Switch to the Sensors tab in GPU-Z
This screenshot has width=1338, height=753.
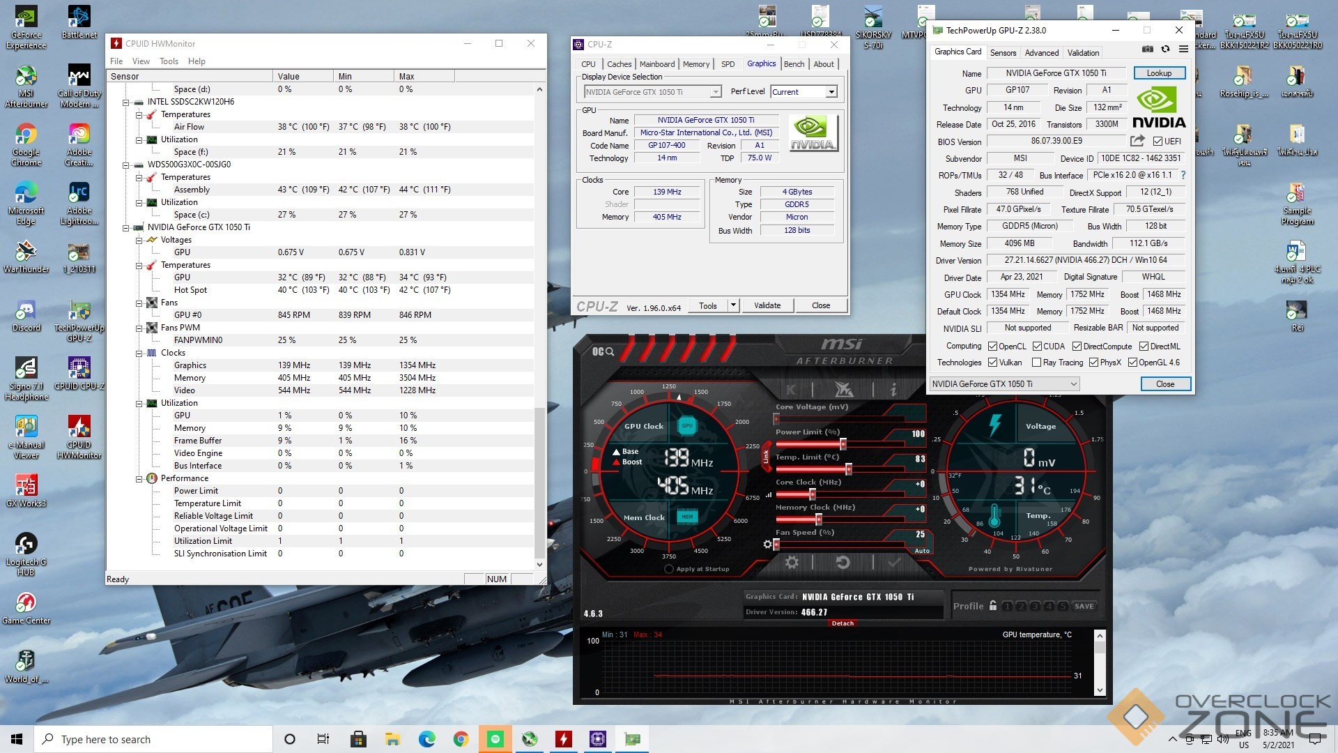coord(1003,53)
